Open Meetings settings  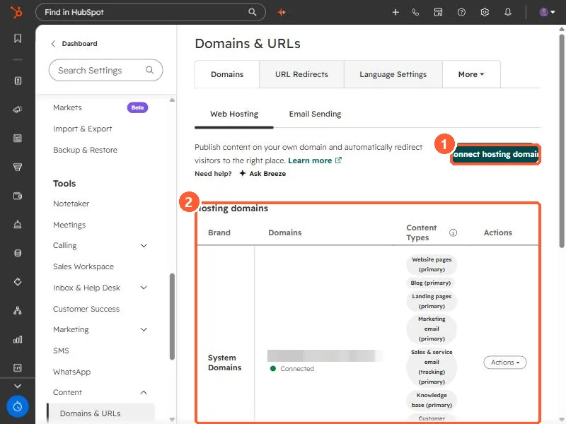69,225
